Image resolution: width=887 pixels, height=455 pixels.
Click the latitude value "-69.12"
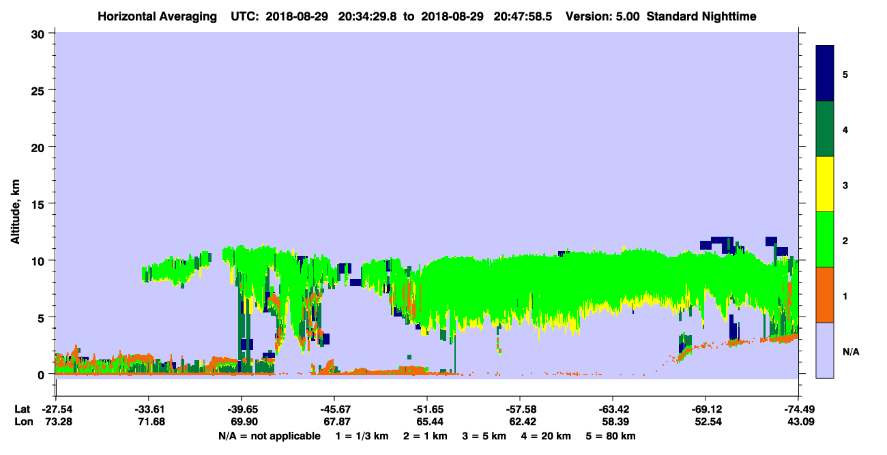(x=706, y=409)
